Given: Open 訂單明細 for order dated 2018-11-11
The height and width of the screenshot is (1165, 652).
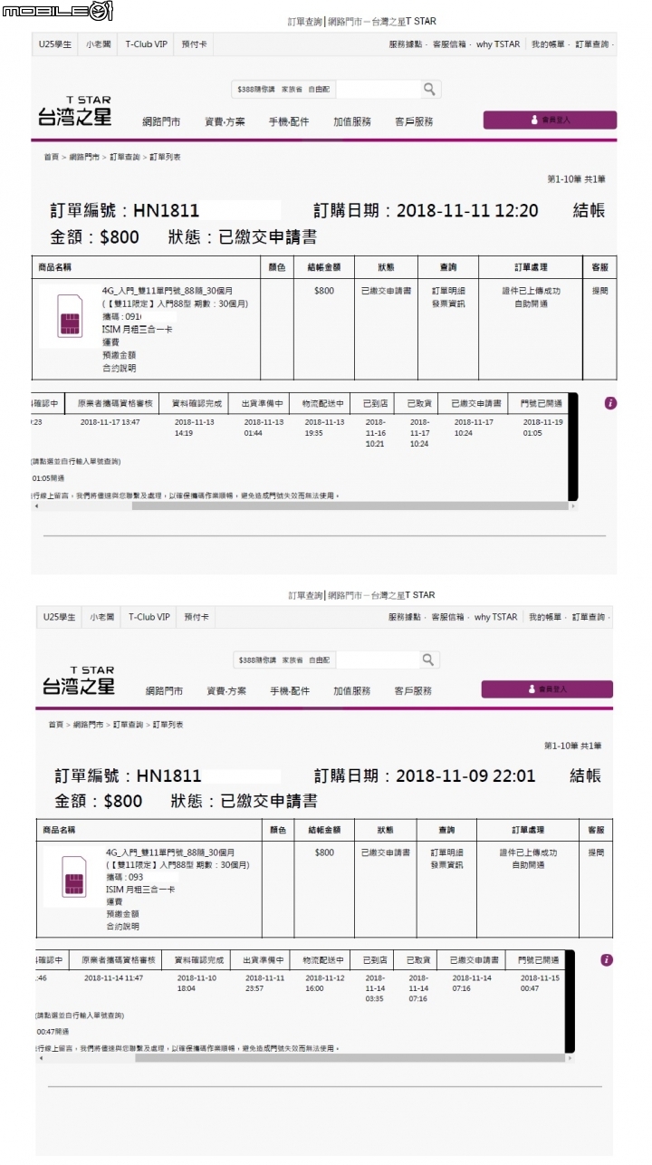Looking at the screenshot, I should [448, 291].
